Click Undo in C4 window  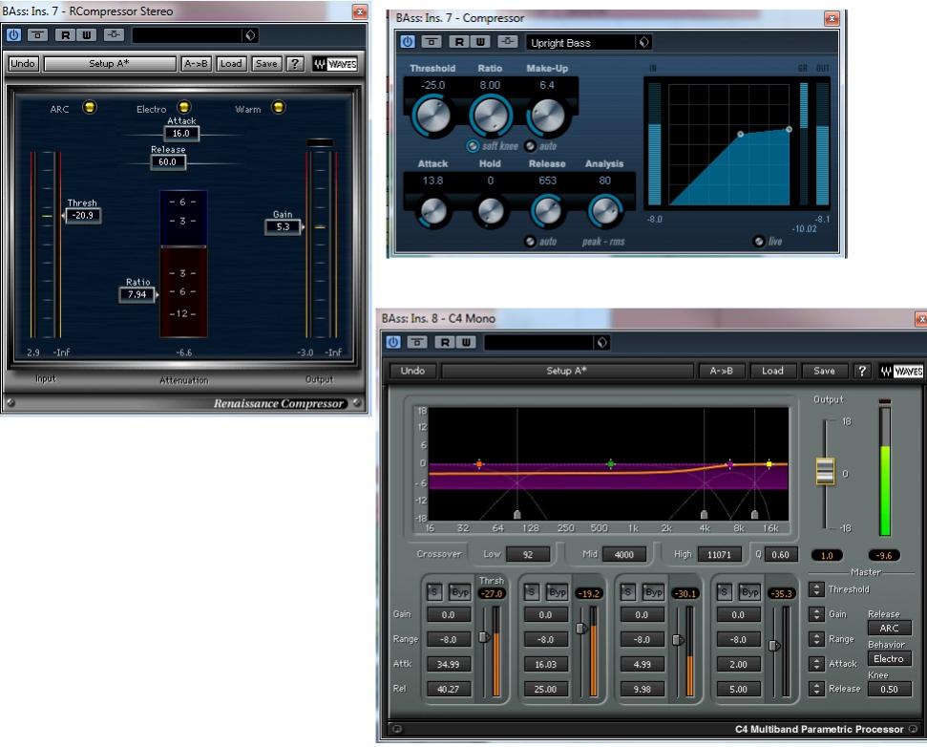(412, 371)
